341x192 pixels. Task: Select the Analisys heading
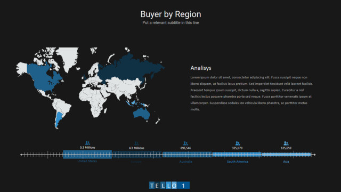click(x=201, y=68)
